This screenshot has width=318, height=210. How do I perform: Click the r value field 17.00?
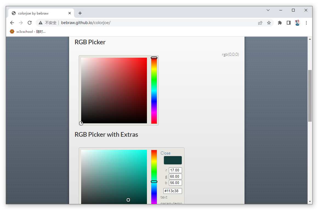coord(175,170)
